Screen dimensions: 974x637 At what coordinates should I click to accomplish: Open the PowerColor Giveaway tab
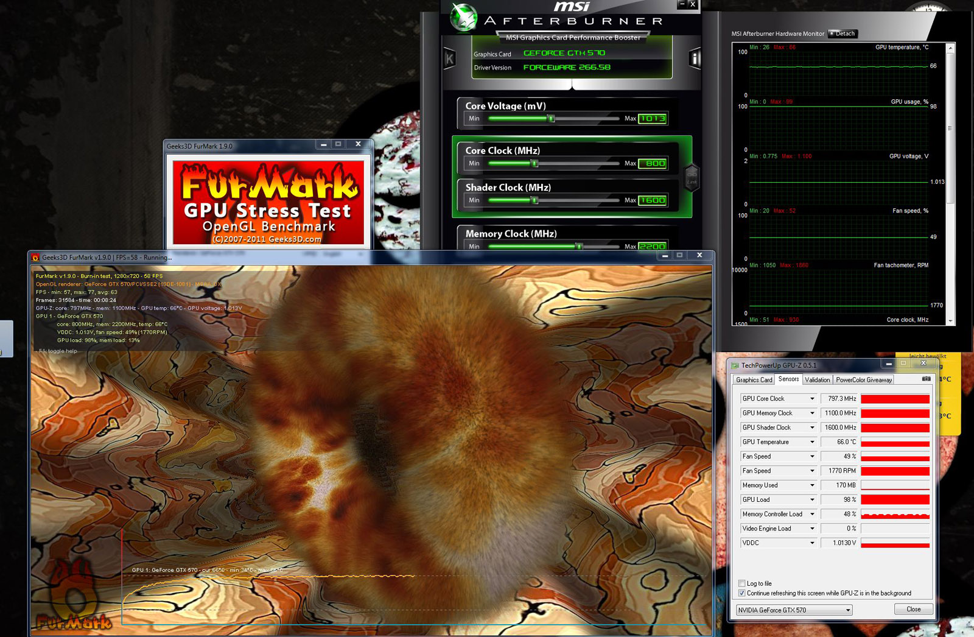(864, 380)
